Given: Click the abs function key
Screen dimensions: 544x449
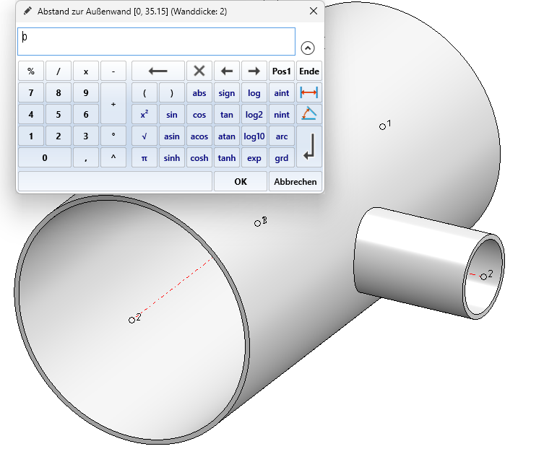Looking at the screenshot, I should [x=199, y=93].
